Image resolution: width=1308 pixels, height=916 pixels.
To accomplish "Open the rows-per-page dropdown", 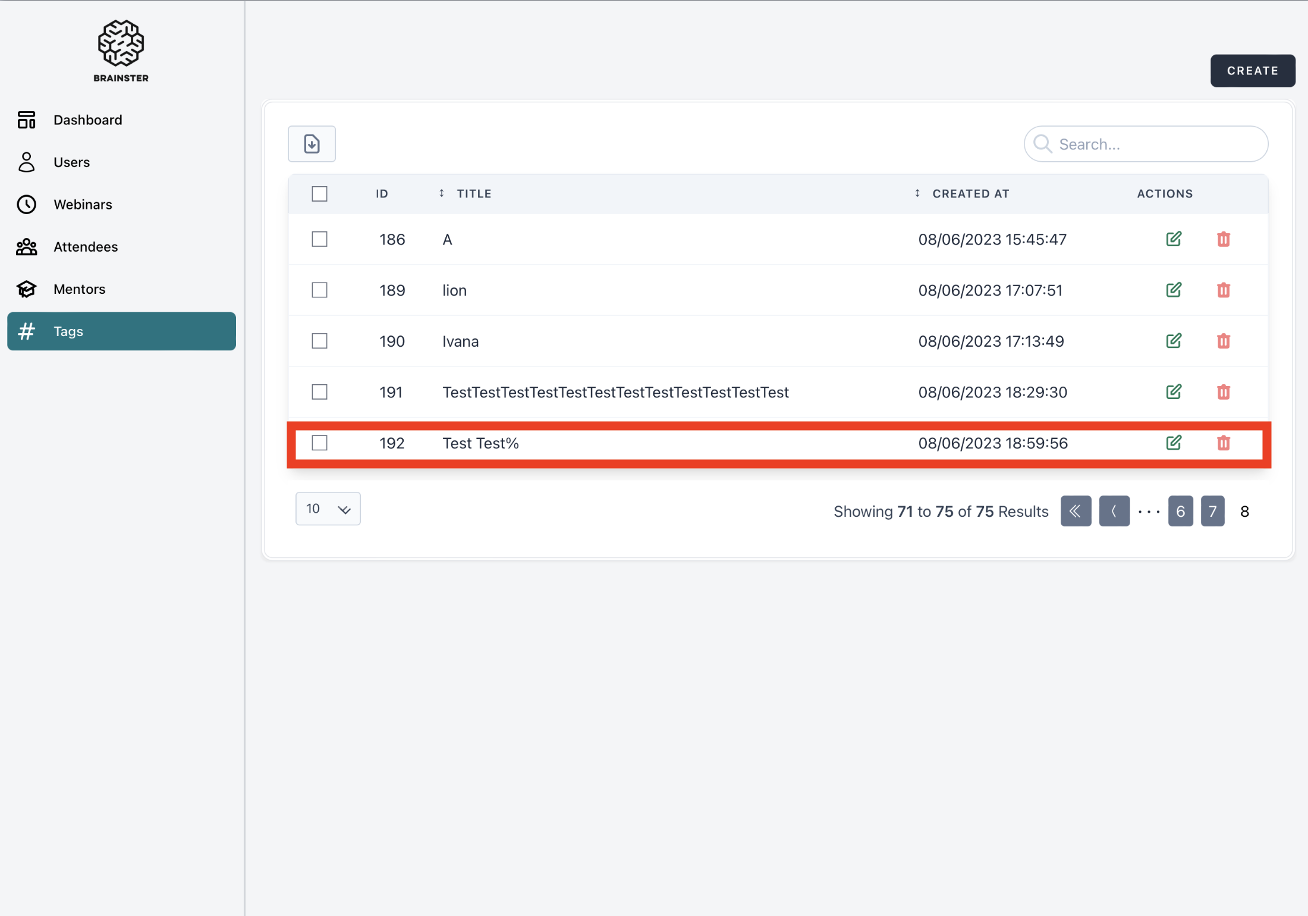I will pyautogui.click(x=328, y=509).
